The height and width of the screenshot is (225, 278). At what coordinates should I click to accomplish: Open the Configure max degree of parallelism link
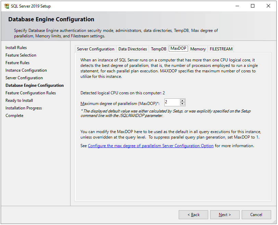151,146
